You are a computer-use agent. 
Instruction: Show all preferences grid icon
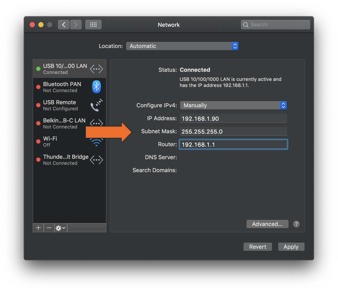(x=93, y=25)
